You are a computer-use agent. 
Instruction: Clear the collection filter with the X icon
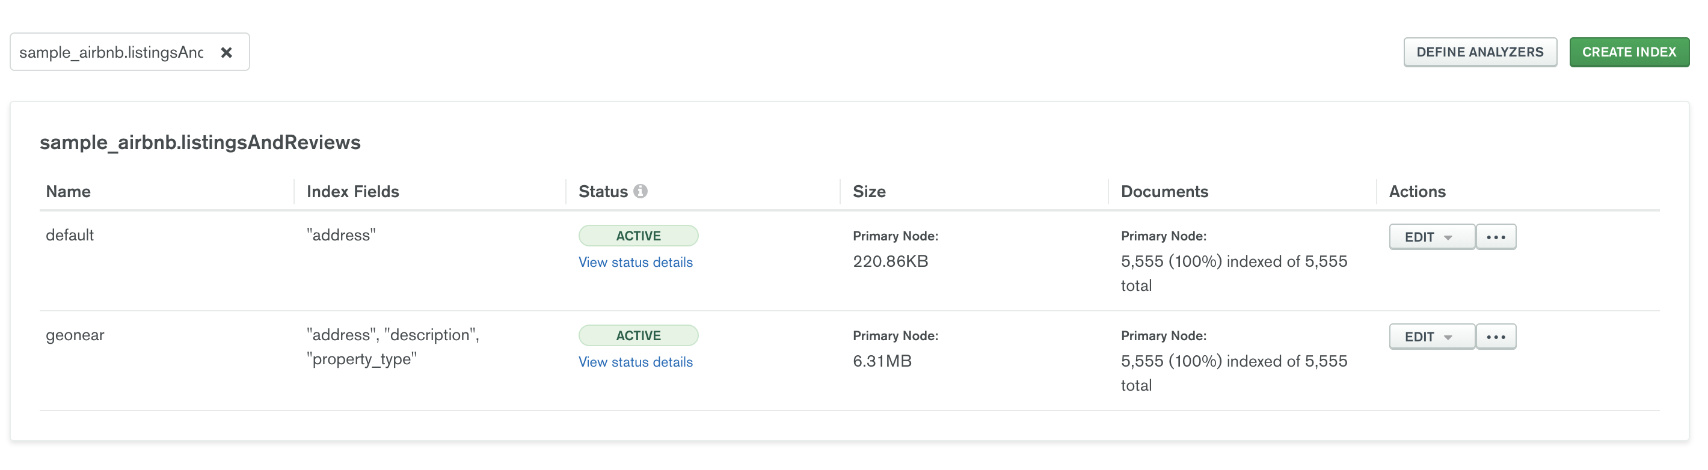click(226, 52)
